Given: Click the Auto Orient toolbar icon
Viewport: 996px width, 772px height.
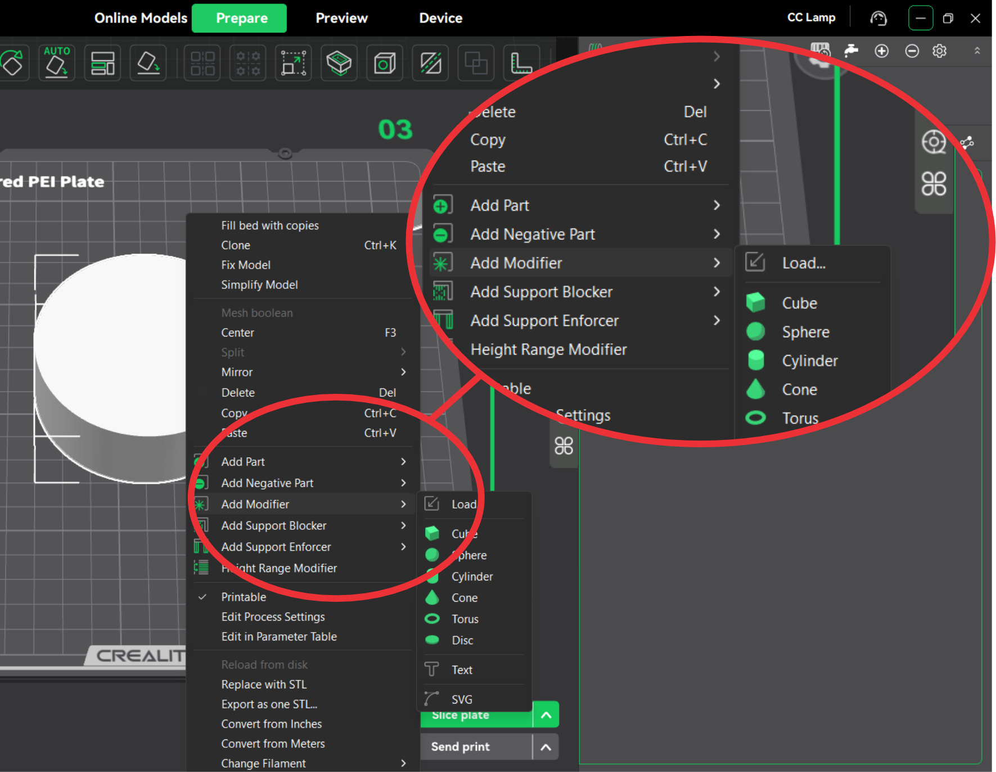Looking at the screenshot, I should 57,62.
